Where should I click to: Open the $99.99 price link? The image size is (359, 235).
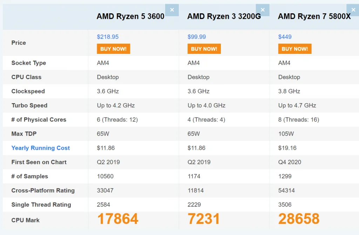[x=197, y=37]
